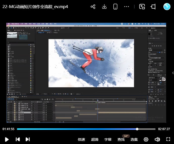Download the video using the download icon
Image resolution: width=174 pixels, height=144 pixels.
[x=104, y=7]
